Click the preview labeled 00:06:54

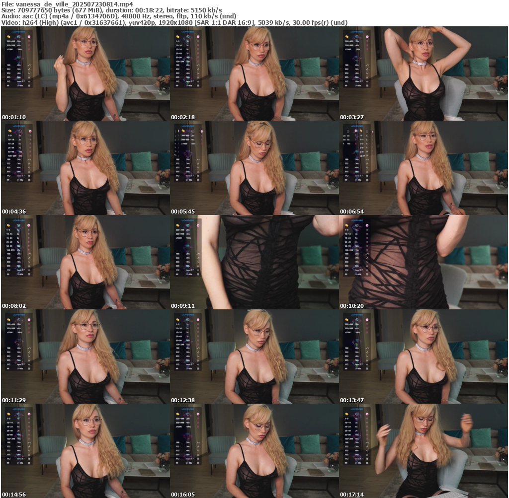(423, 168)
